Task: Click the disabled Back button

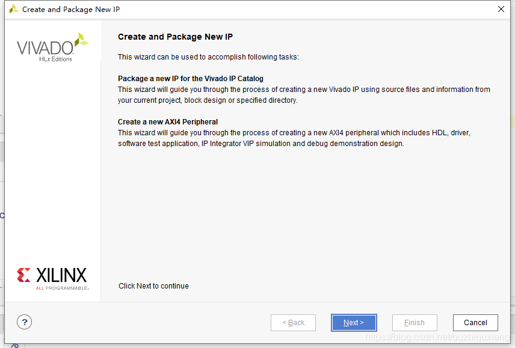Action: (x=293, y=323)
